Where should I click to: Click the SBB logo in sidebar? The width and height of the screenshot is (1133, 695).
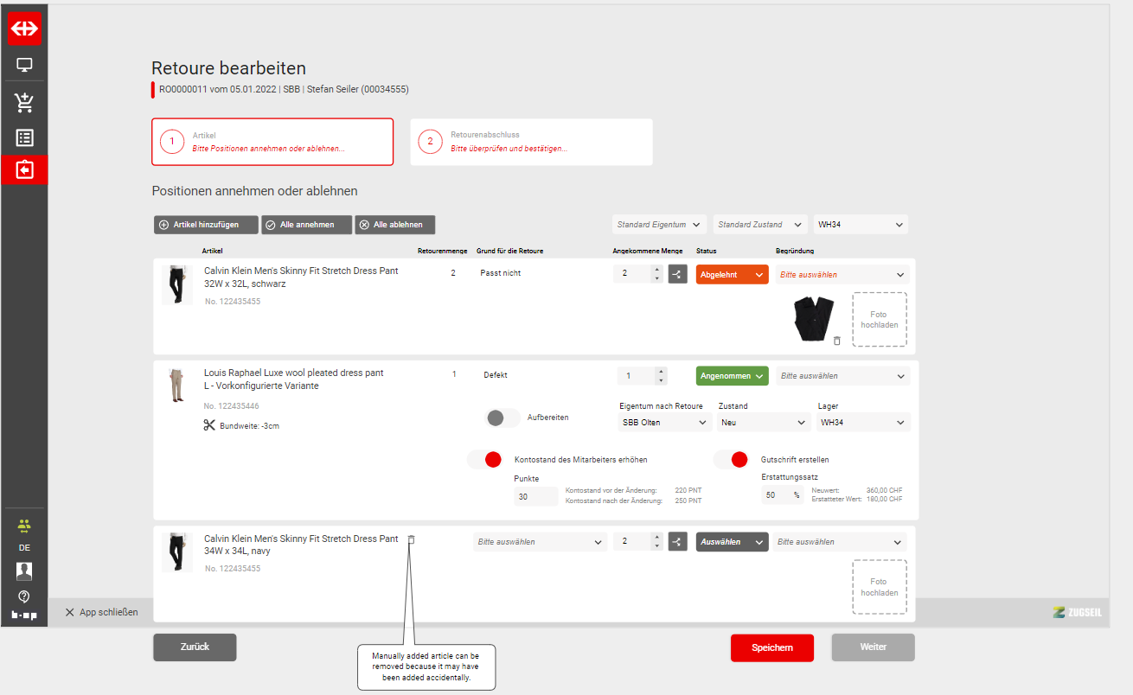[x=24, y=29]
